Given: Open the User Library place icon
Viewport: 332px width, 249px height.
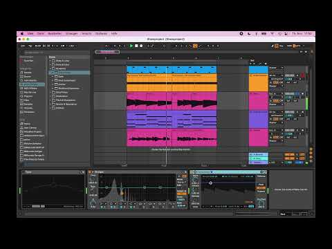Looking at the screenshot, I should (x=22, y=128).
